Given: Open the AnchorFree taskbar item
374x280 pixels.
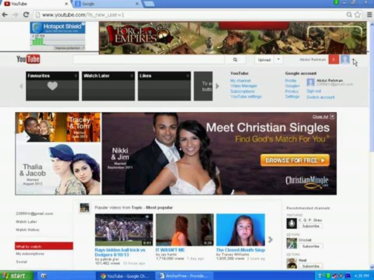Looking at the screenshot, I should [x=183, y=276].
